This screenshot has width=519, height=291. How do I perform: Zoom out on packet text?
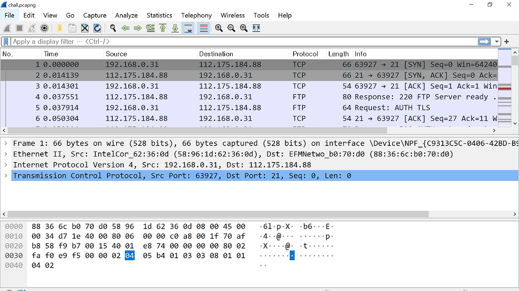point(232,28)
